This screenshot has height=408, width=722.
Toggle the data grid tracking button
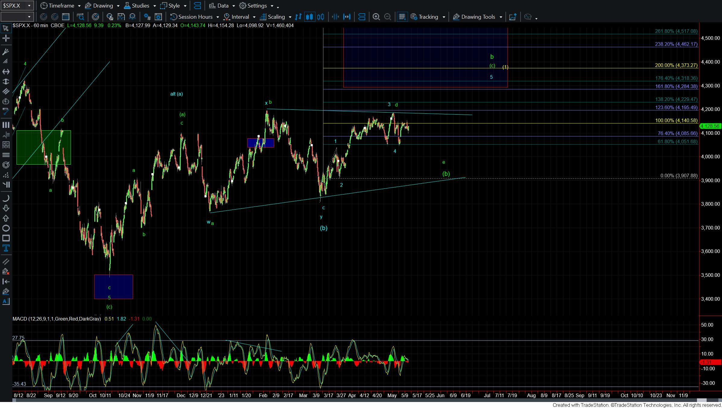(x=402, y=17)
